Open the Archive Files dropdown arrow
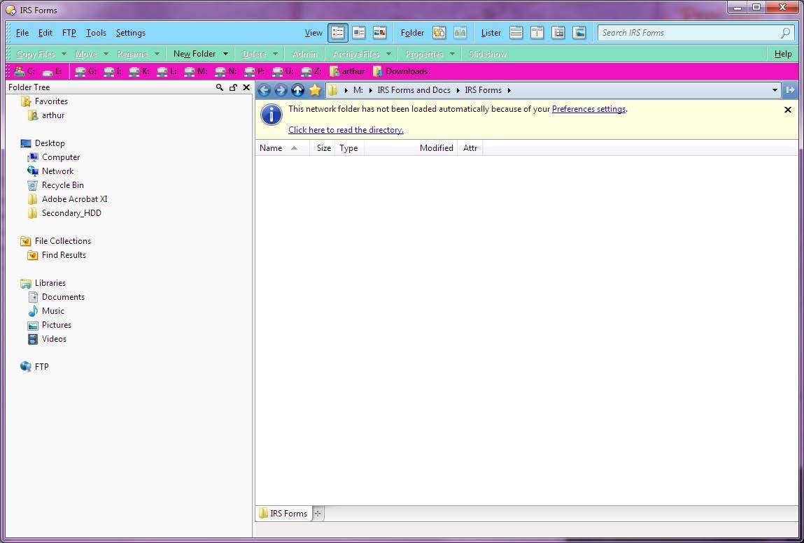Viewport: 804px width, 543px height. (x=388, y=54)
